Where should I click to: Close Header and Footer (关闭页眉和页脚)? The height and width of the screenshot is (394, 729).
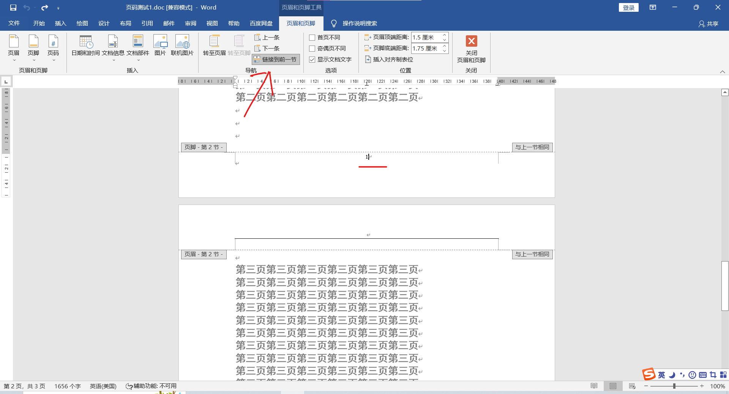tap(471, 49)
